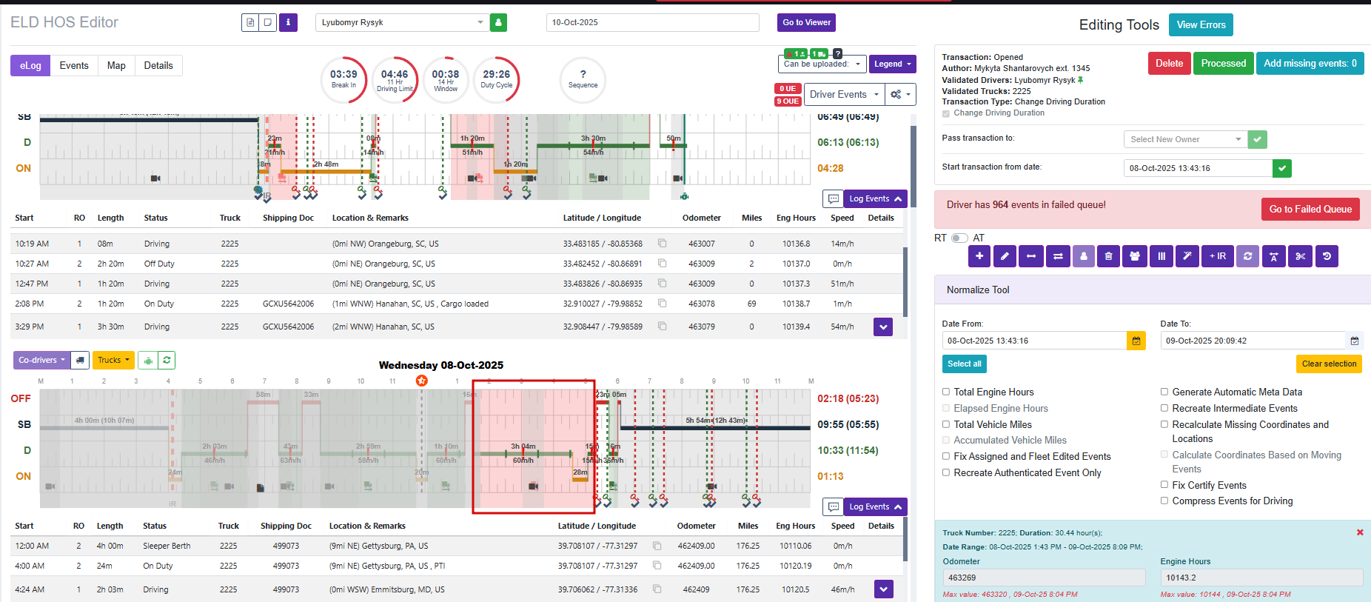Image resolution: width=1371 pixels, height=602 pixels.
Task: Open the Select New Owner dropdown
Action: coord(1185,139)
